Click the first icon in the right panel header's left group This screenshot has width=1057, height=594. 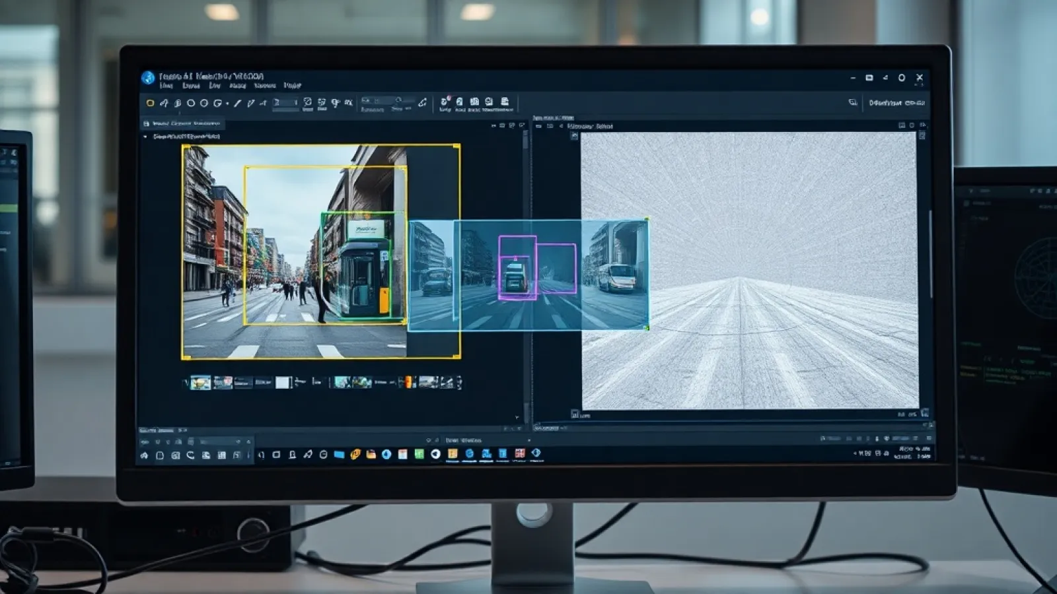pos(538,126)
